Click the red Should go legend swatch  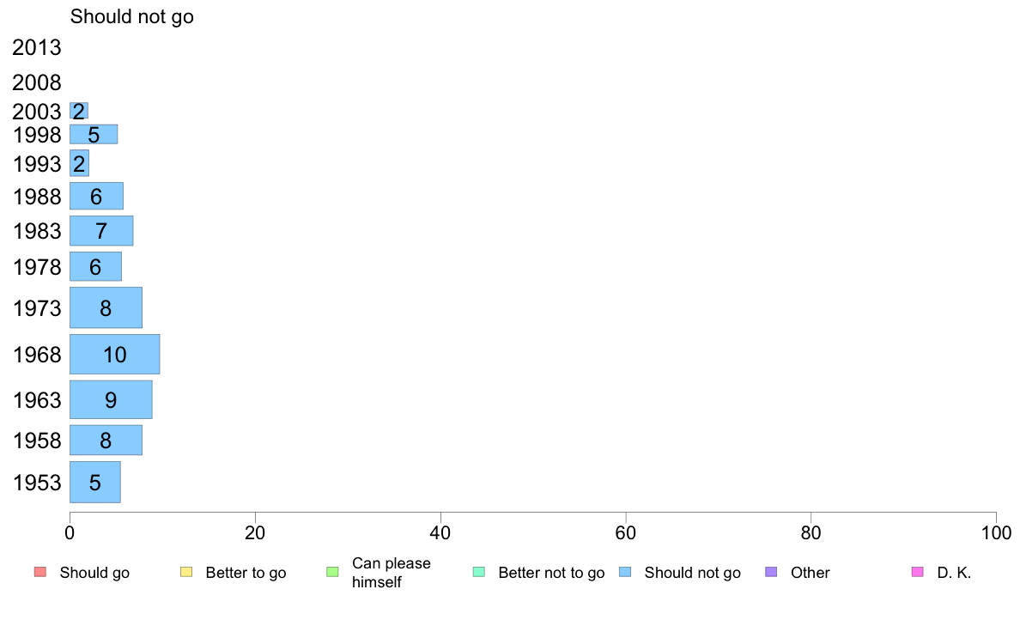[x=40, y=572]
